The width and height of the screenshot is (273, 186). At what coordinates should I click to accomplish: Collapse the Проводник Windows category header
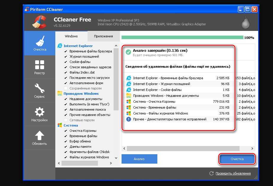tap(81, 94)
